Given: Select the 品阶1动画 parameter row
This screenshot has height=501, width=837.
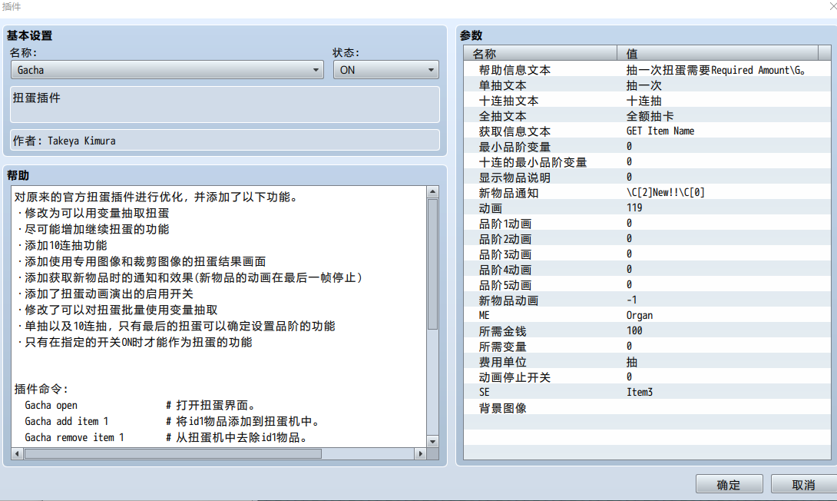Looking at the screenshot, I should 647,224.
